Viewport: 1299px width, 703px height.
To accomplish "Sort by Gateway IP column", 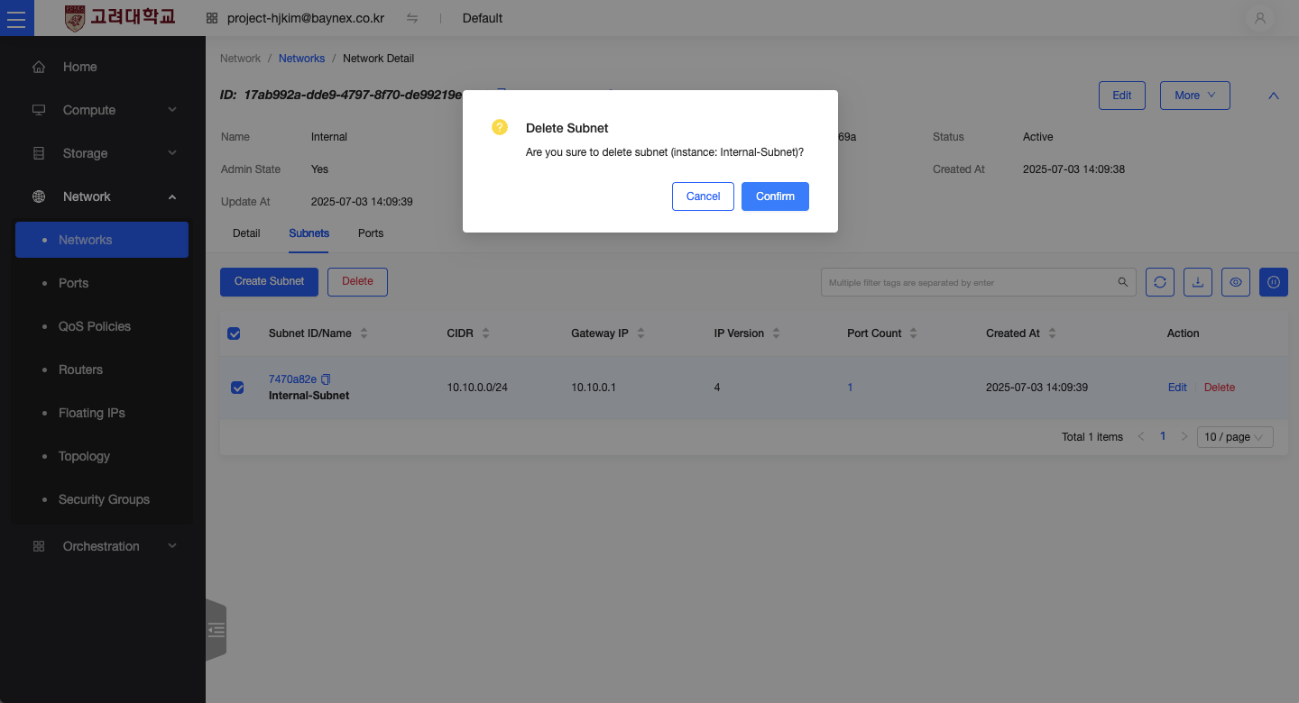I will tap(640, 333).
